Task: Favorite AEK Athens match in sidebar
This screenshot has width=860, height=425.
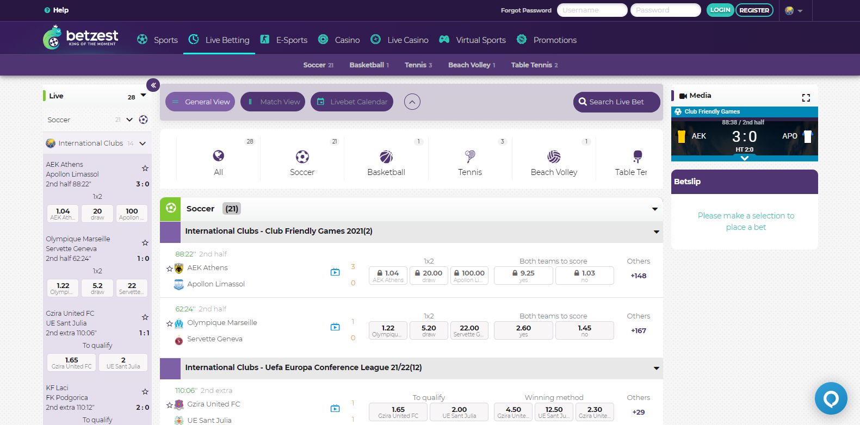Action: [145, 168]
